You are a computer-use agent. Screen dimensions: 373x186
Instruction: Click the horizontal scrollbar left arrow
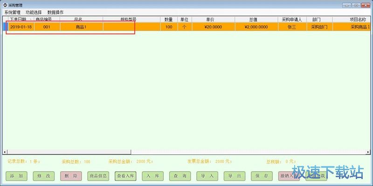5,152
